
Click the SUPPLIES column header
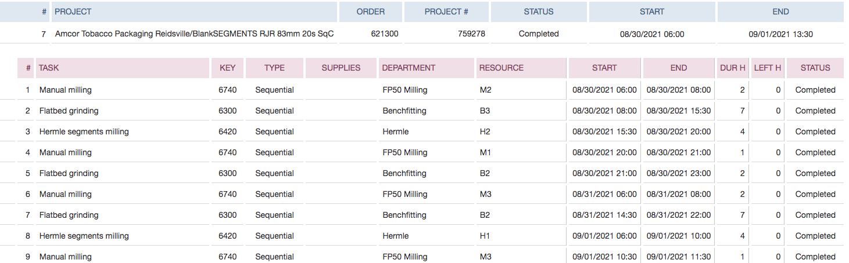tap(341, 68)
